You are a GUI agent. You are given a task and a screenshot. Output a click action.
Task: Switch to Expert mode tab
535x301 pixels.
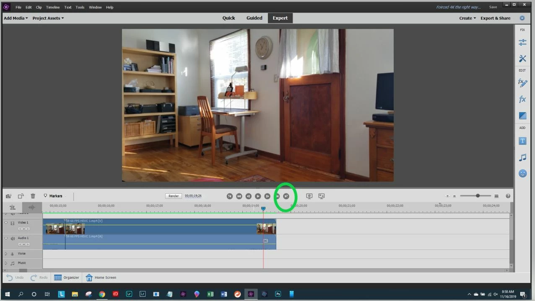point(280,18)
